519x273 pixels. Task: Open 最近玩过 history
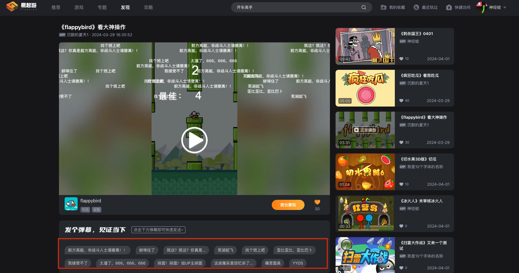426,7
